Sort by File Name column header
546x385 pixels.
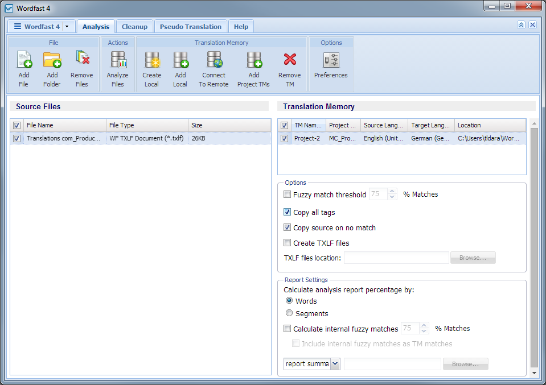[64, 125]
